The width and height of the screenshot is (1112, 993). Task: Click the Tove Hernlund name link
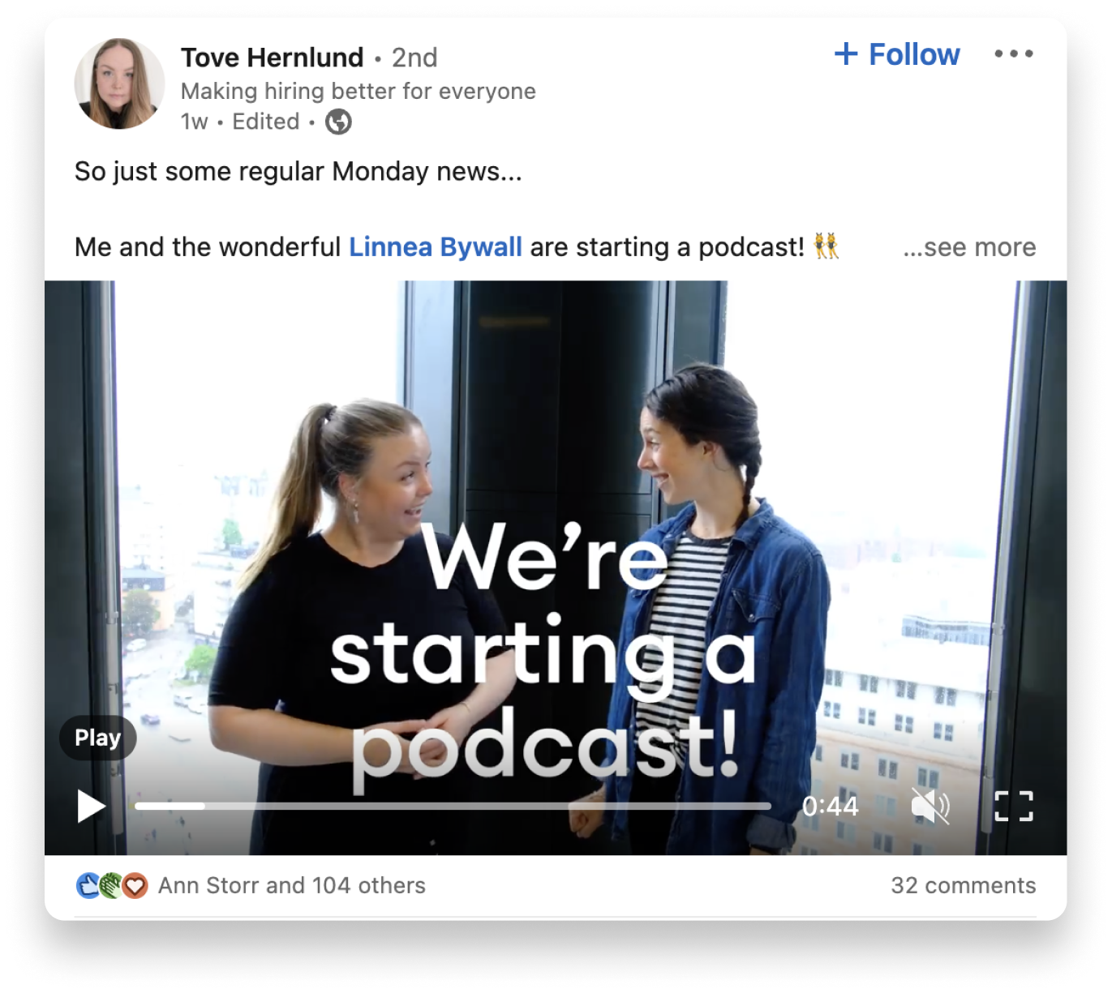click(x=272, y=58)
